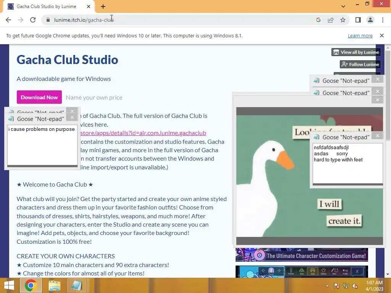Open the gachaclub store link
This screenshot has height=293, width=391.
(143, 133)
